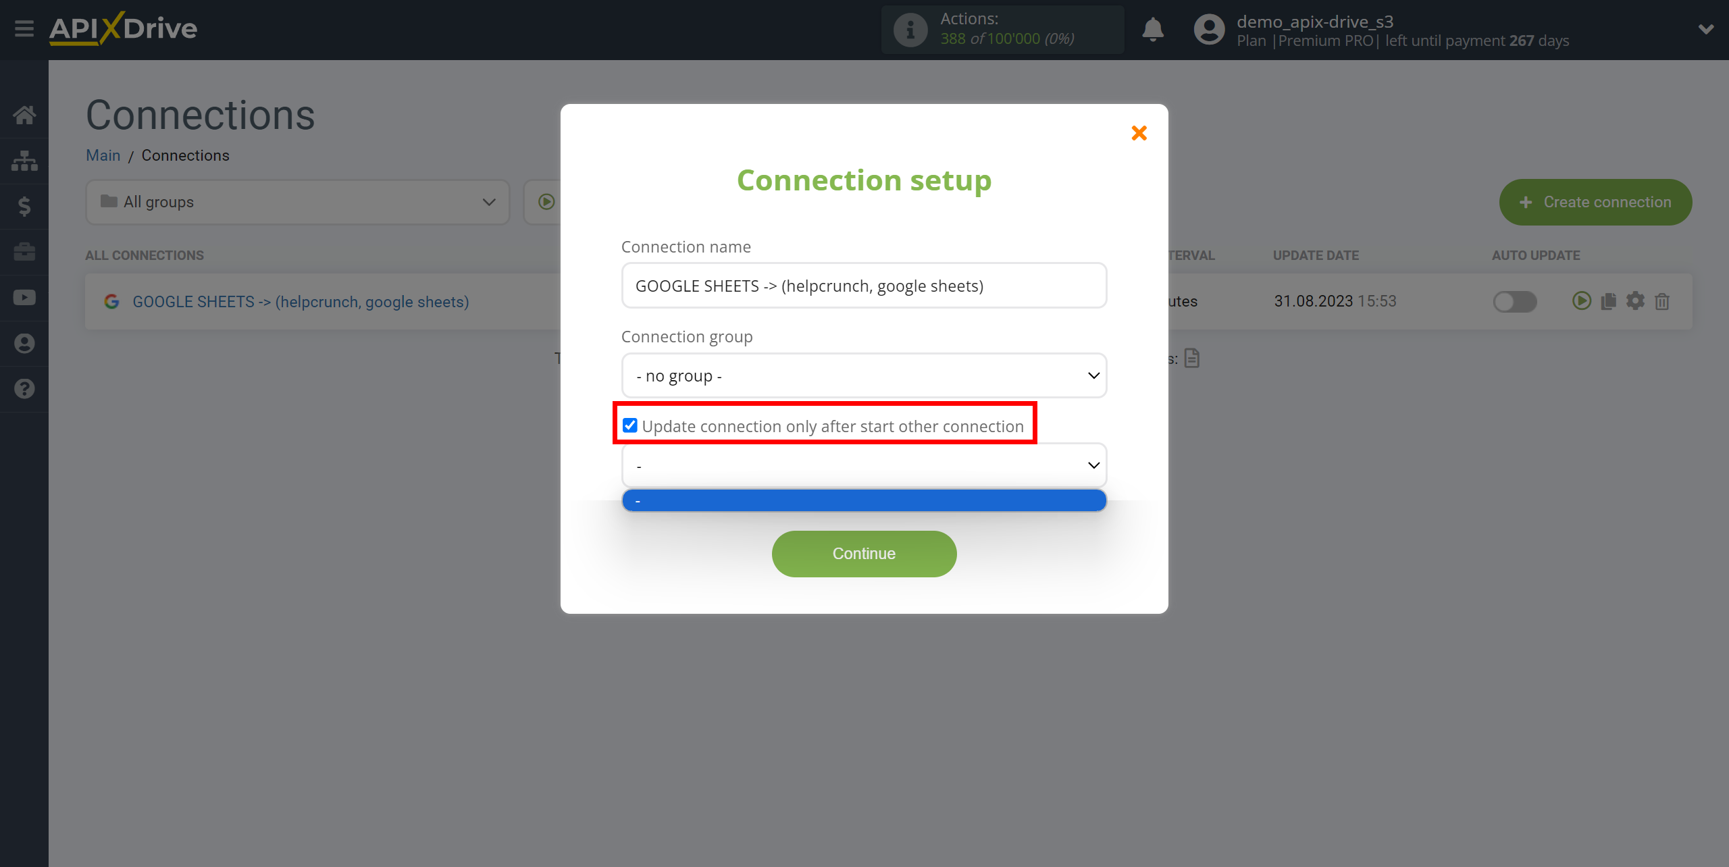Click Continue to save connection setup
Image resolution: width=1729 pixels, height=867 pixels.
863,554
